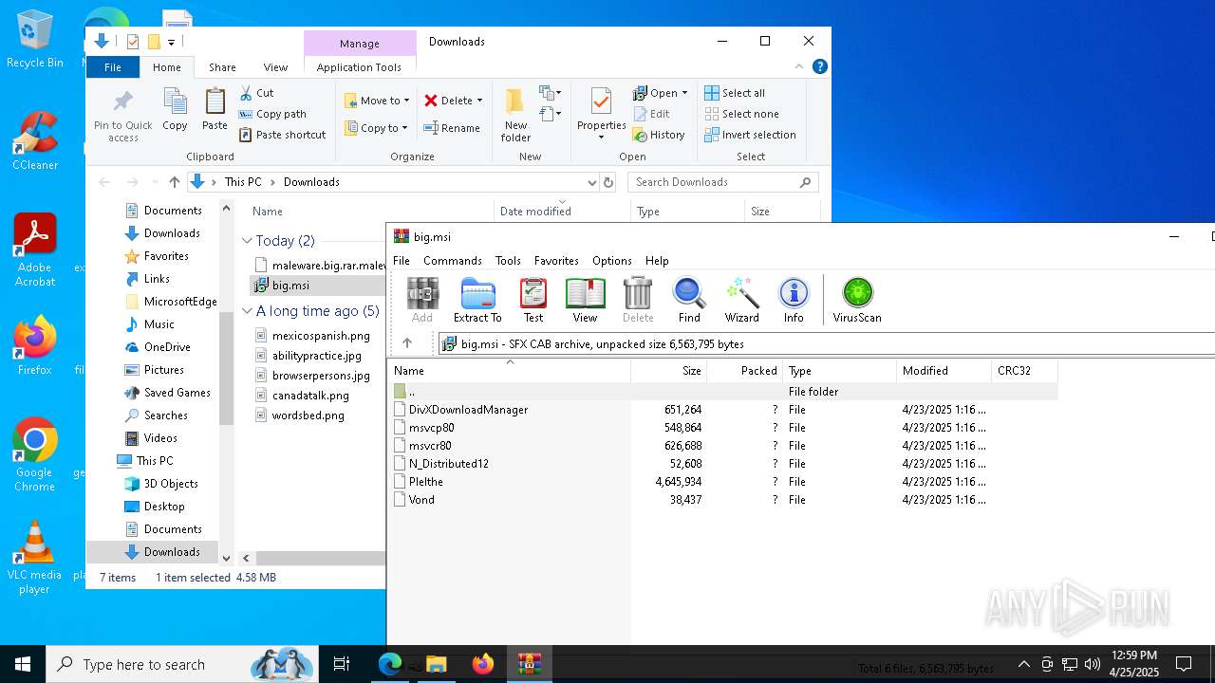Click the Extract To icon in WinRAR
Screen dimensions: 1215x683
(477, 300)
